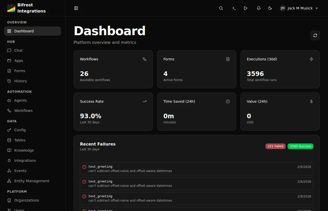This screenshot has width=328, height=211.
Task: Toggle dark mode with the moon icon
Action: tap(270, 8)
